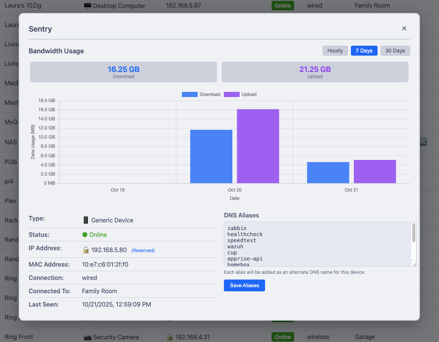The image size is (439, 342).
Task: Open the Reserved IP link
Action: [x=143, y=251]
